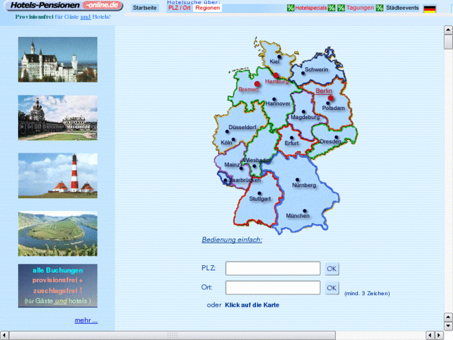Open the 'mehr ...' link
This screenshot has width=453, height=340.
coord(86,320)
